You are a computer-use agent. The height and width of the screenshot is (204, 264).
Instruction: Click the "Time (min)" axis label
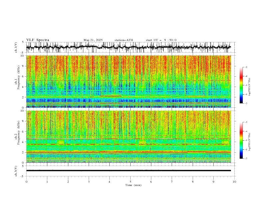[x=133, y=185]
